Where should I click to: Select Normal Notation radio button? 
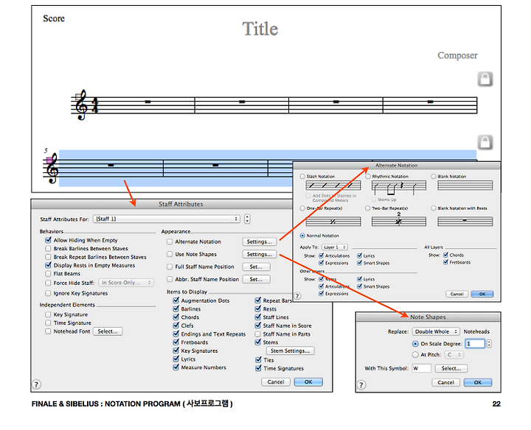pyautogui.click(x=302, y=236)
